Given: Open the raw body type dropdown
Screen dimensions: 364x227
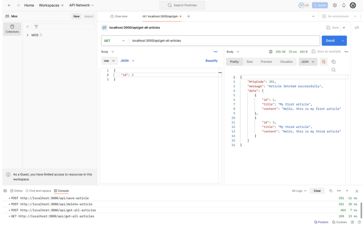Looking at the screenshot, I should (109, 60).
